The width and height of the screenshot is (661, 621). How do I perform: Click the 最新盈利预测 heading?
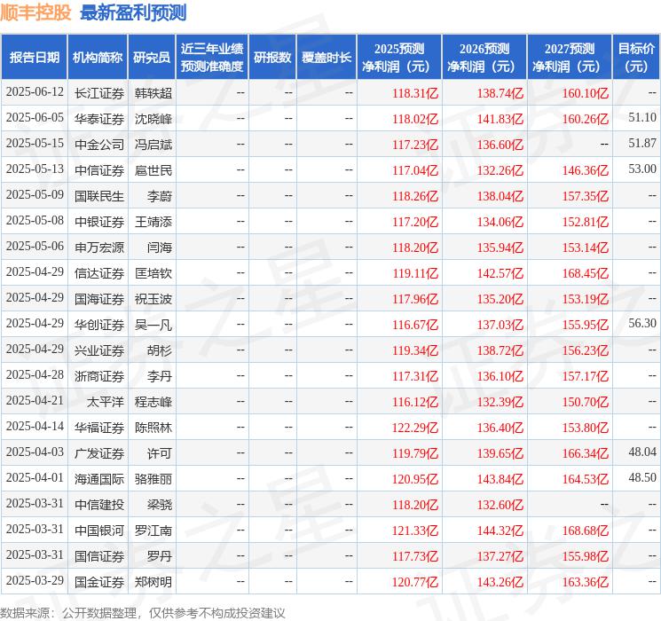point(133,12)
